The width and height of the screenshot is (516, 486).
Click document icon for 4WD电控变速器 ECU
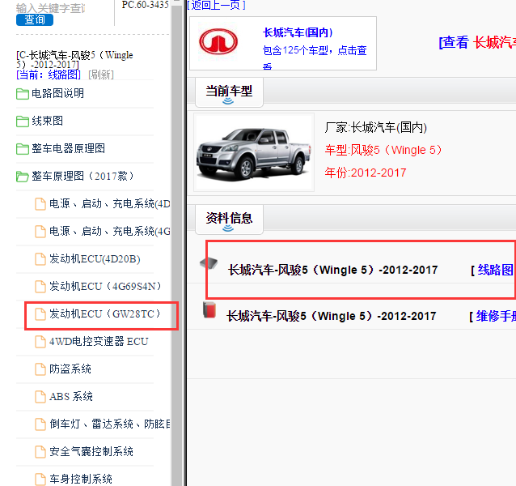tap(40, 342)
